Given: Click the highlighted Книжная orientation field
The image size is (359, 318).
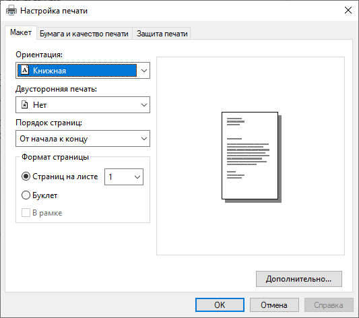Looking at the screenshot, I should 77,71.
